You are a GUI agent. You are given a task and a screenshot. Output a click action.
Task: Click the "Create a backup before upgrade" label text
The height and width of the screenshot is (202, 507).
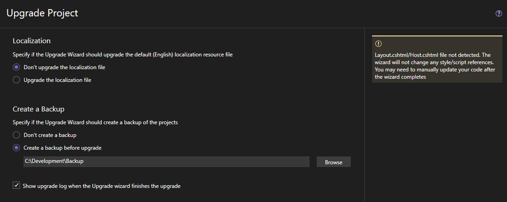tap(62, 148)
